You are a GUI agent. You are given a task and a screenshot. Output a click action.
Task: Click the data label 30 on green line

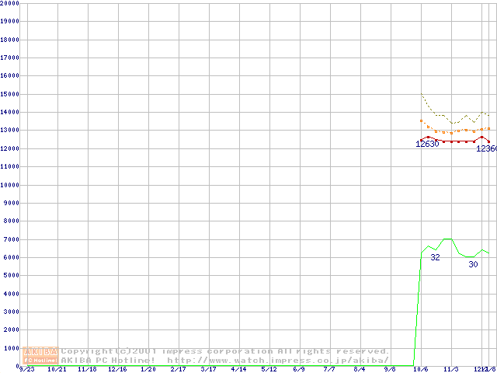[473, 264]
